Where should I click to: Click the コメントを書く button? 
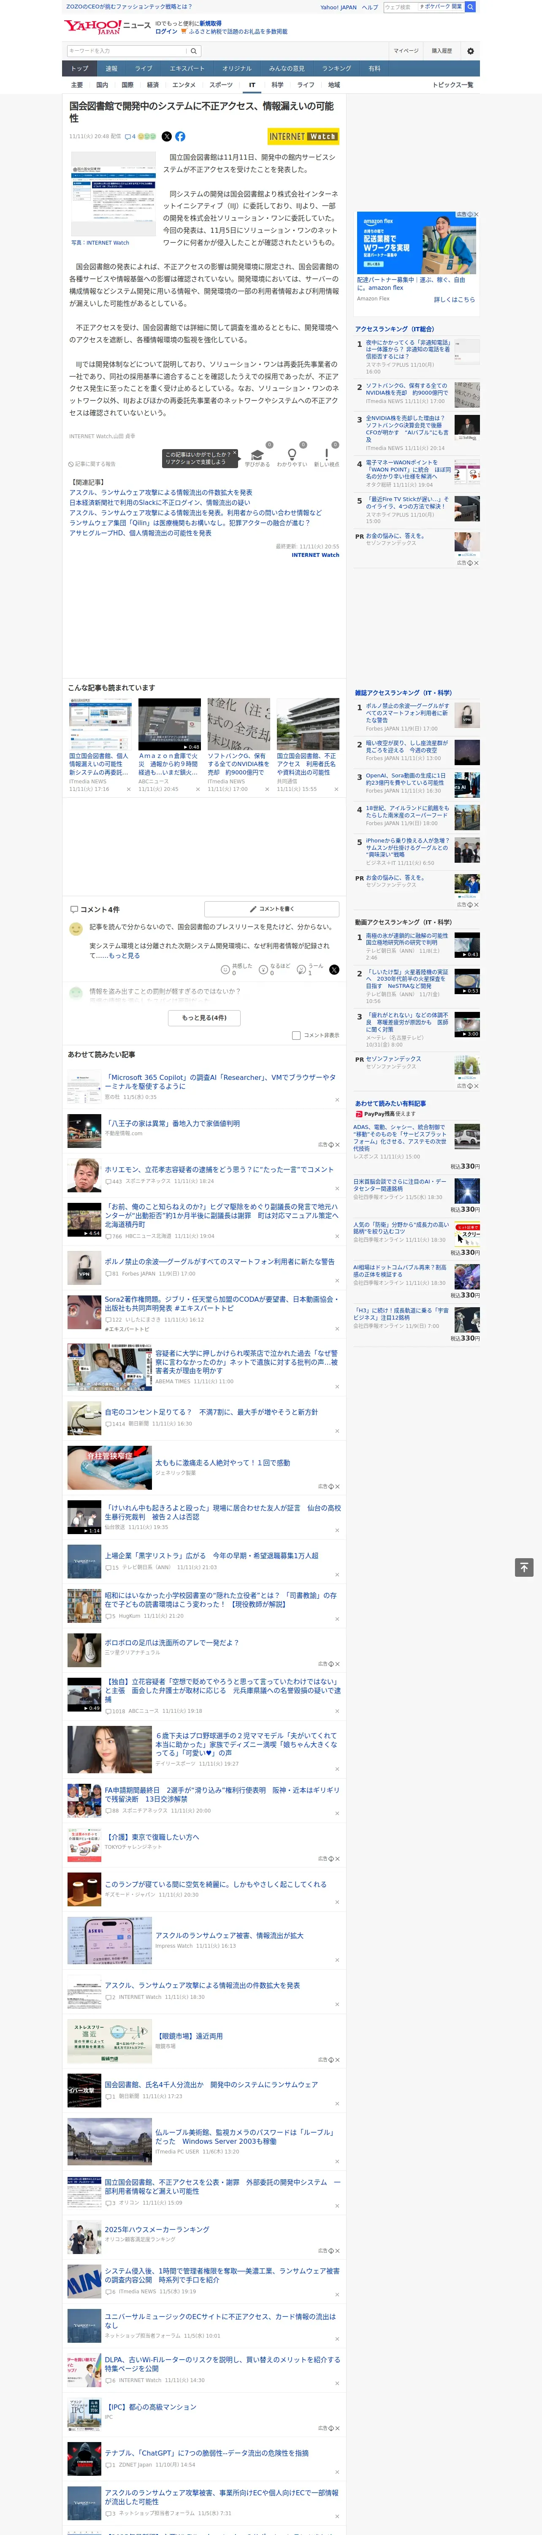pyautogui.click(x=271, y=909)
